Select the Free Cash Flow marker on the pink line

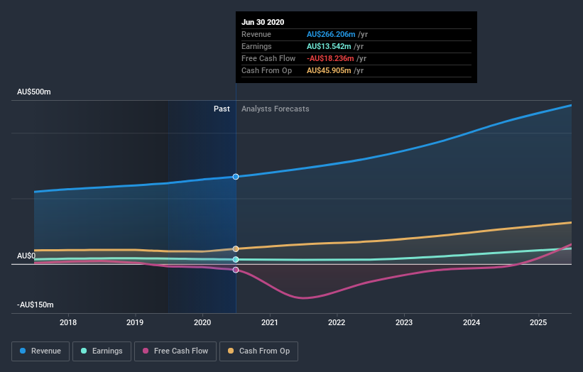click(x=236, y=270)
